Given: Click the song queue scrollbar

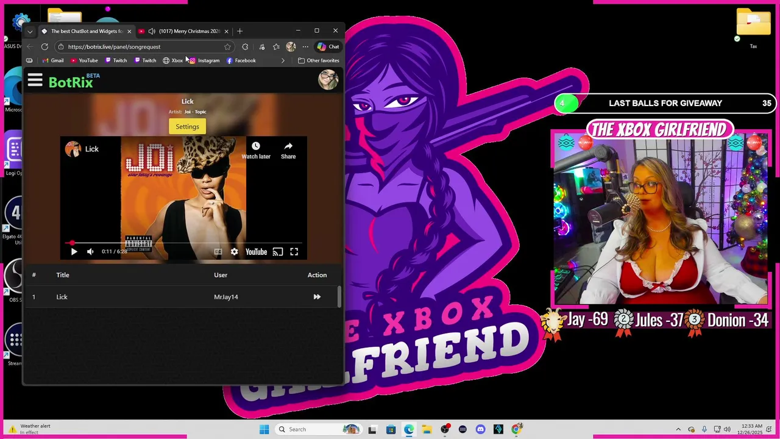Looking at the screenshot, I should point(339,296).
